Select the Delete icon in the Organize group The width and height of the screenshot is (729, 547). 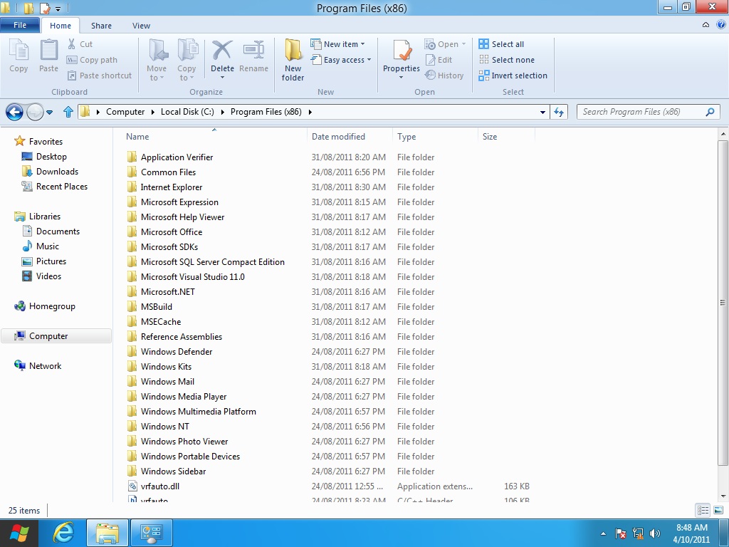pyautogui.click(x=222, y=53)
